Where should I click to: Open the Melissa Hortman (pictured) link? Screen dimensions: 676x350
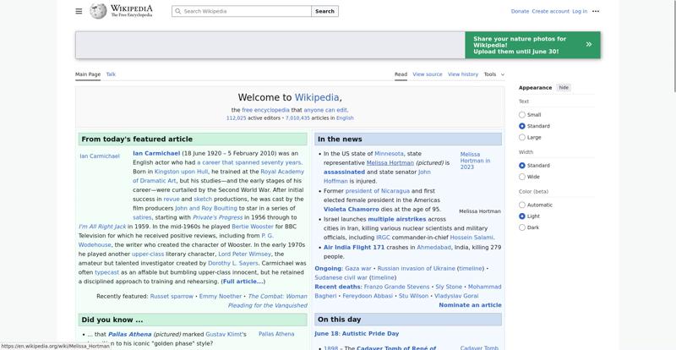point(390,162)
